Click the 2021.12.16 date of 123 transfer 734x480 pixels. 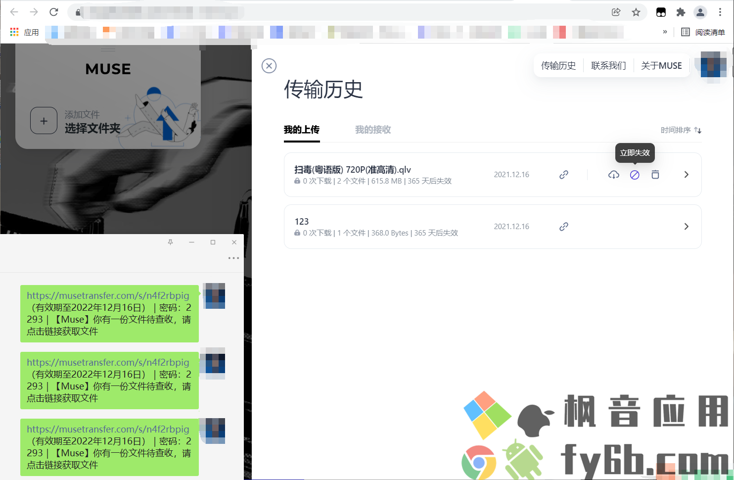[511, 227]
